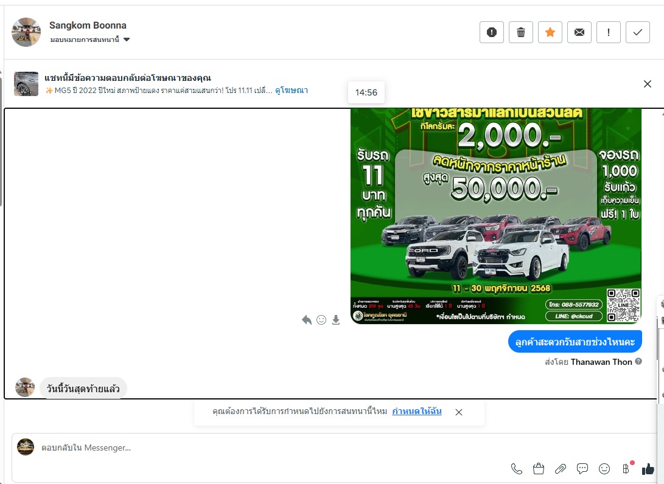This screenshot has height=484, width=664.
Task: Attach a file with paperclip icon
Action: pos(561,469)
